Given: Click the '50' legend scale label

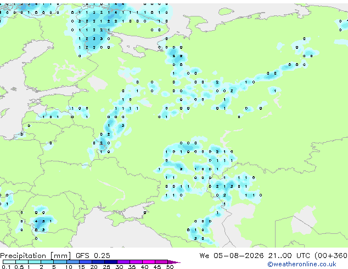Looking at the screenshot, I should (x=170, y=267).
